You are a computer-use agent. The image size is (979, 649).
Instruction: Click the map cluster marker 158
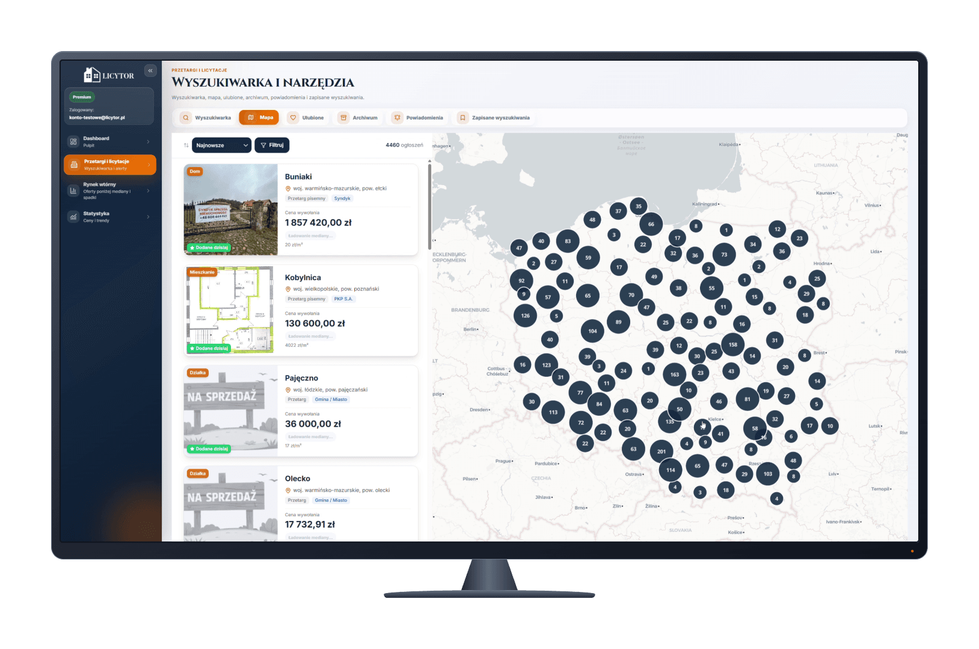733,345
